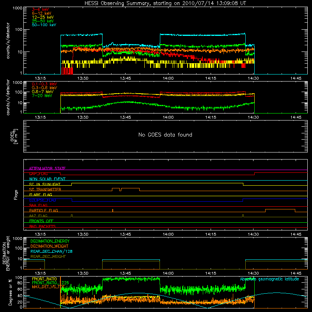
Task: Click the MAX_DET_VS_TOT legend label
Action: pos(48,287)
